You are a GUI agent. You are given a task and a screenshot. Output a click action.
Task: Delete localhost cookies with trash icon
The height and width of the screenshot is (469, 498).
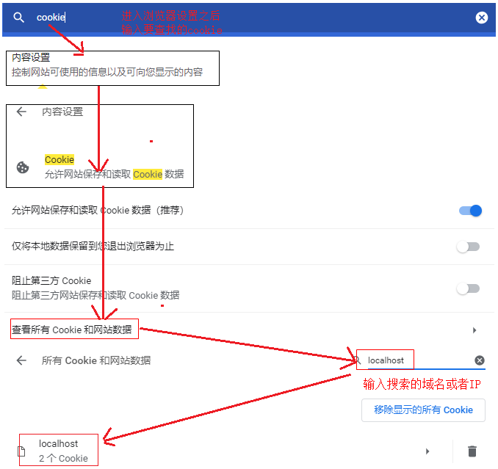pyautogui.click(x=472, y=451)
